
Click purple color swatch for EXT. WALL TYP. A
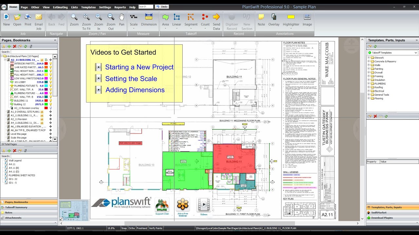pos(46,89)
